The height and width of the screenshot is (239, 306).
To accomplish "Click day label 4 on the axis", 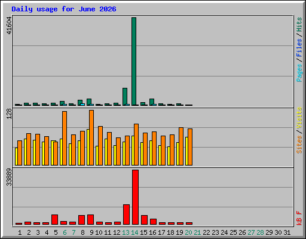I will point(47,232).
